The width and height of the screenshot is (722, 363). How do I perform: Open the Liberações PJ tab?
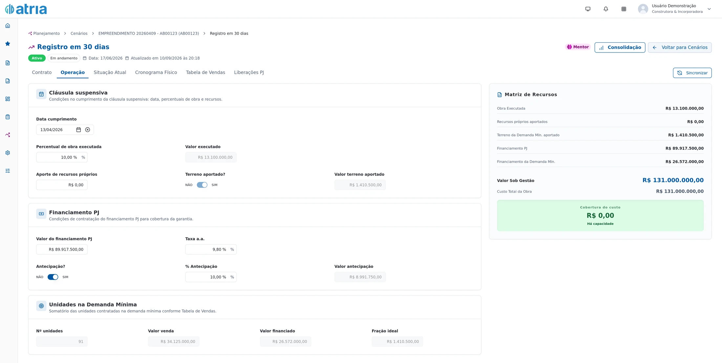249,73
